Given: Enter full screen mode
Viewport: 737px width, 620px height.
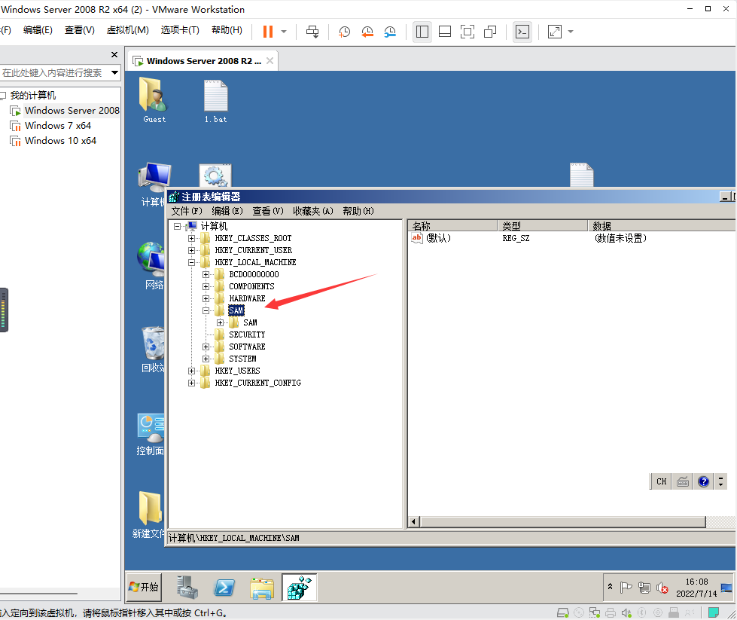Looking at the screenshot, I should coord(467,32).
